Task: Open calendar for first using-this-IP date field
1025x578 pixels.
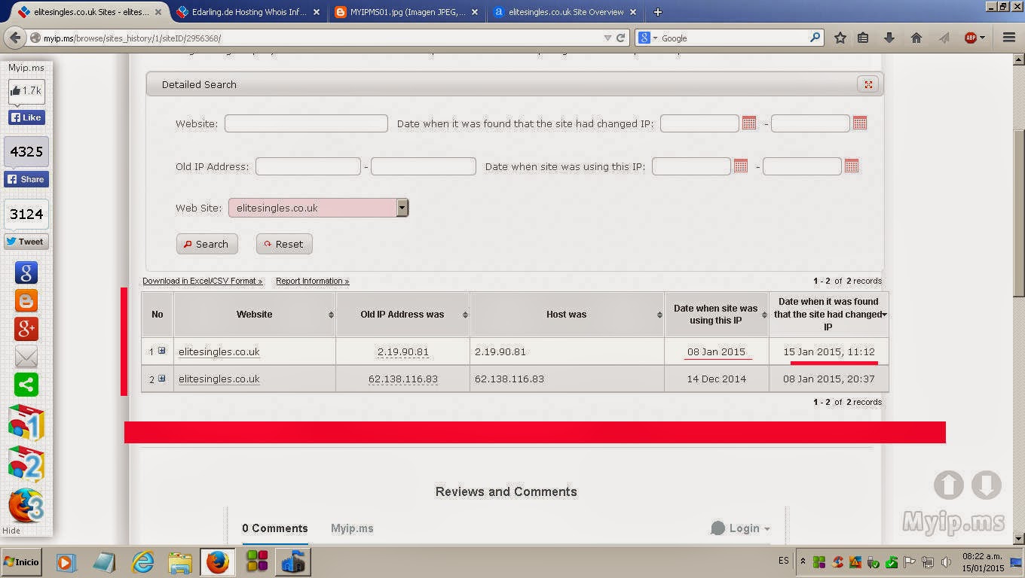Action: click(741, 166)
